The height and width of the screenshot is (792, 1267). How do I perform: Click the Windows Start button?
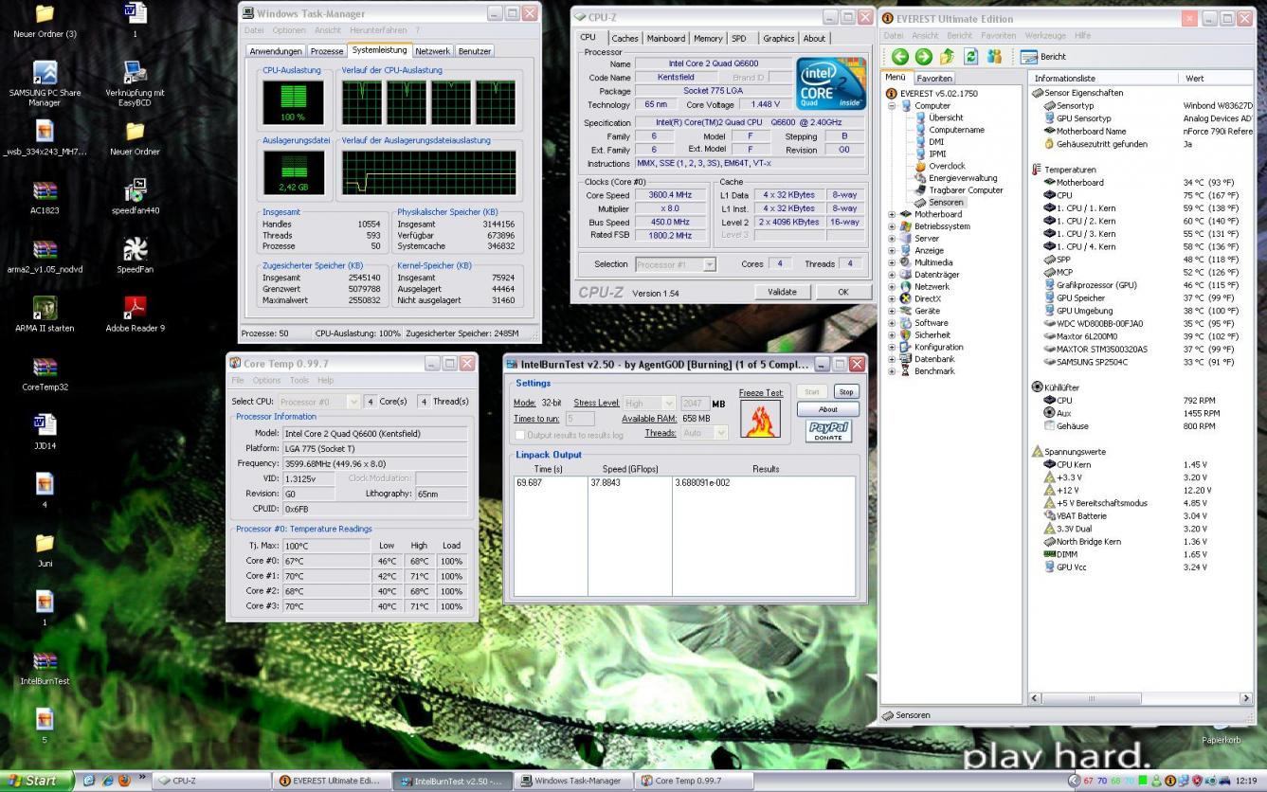(x=36, y=781)
